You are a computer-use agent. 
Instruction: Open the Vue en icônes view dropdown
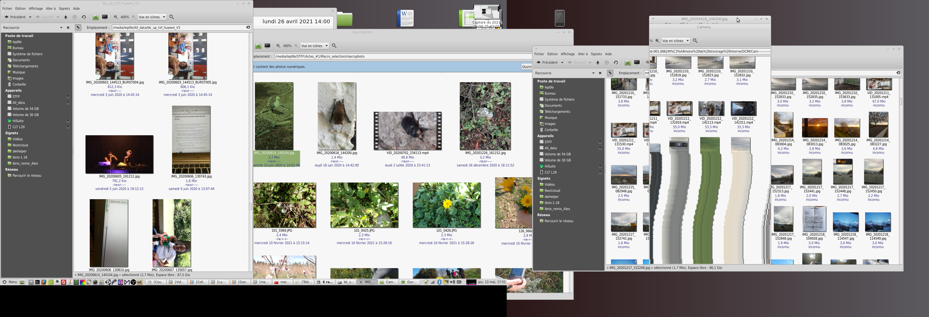click(x=152, y=17)
